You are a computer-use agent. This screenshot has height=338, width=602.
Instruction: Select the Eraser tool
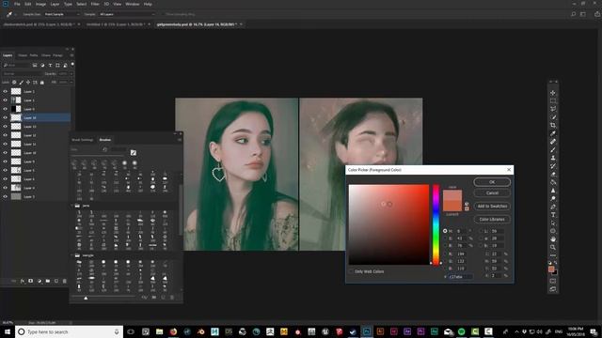pos(553,175)
